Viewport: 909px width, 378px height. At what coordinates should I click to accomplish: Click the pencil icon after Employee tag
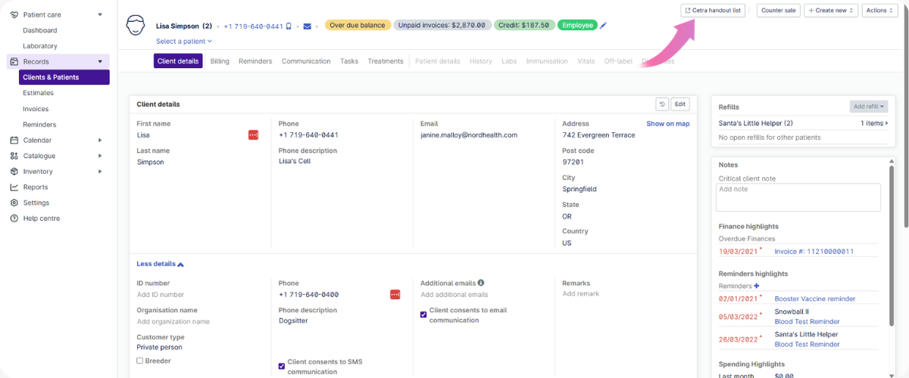pyautogui.click(x=603, y=26)
